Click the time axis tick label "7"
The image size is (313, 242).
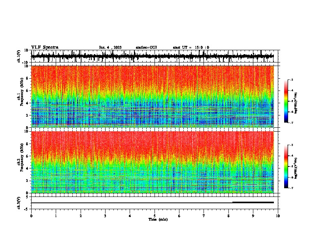204,216
